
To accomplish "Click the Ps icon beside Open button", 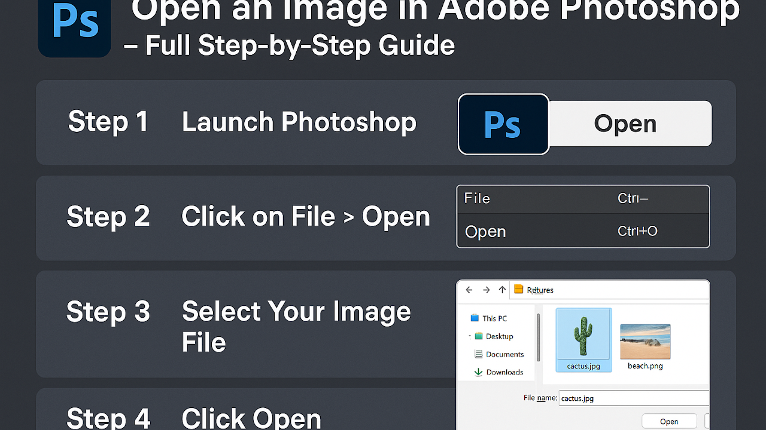I will click(x=503, y=124).
